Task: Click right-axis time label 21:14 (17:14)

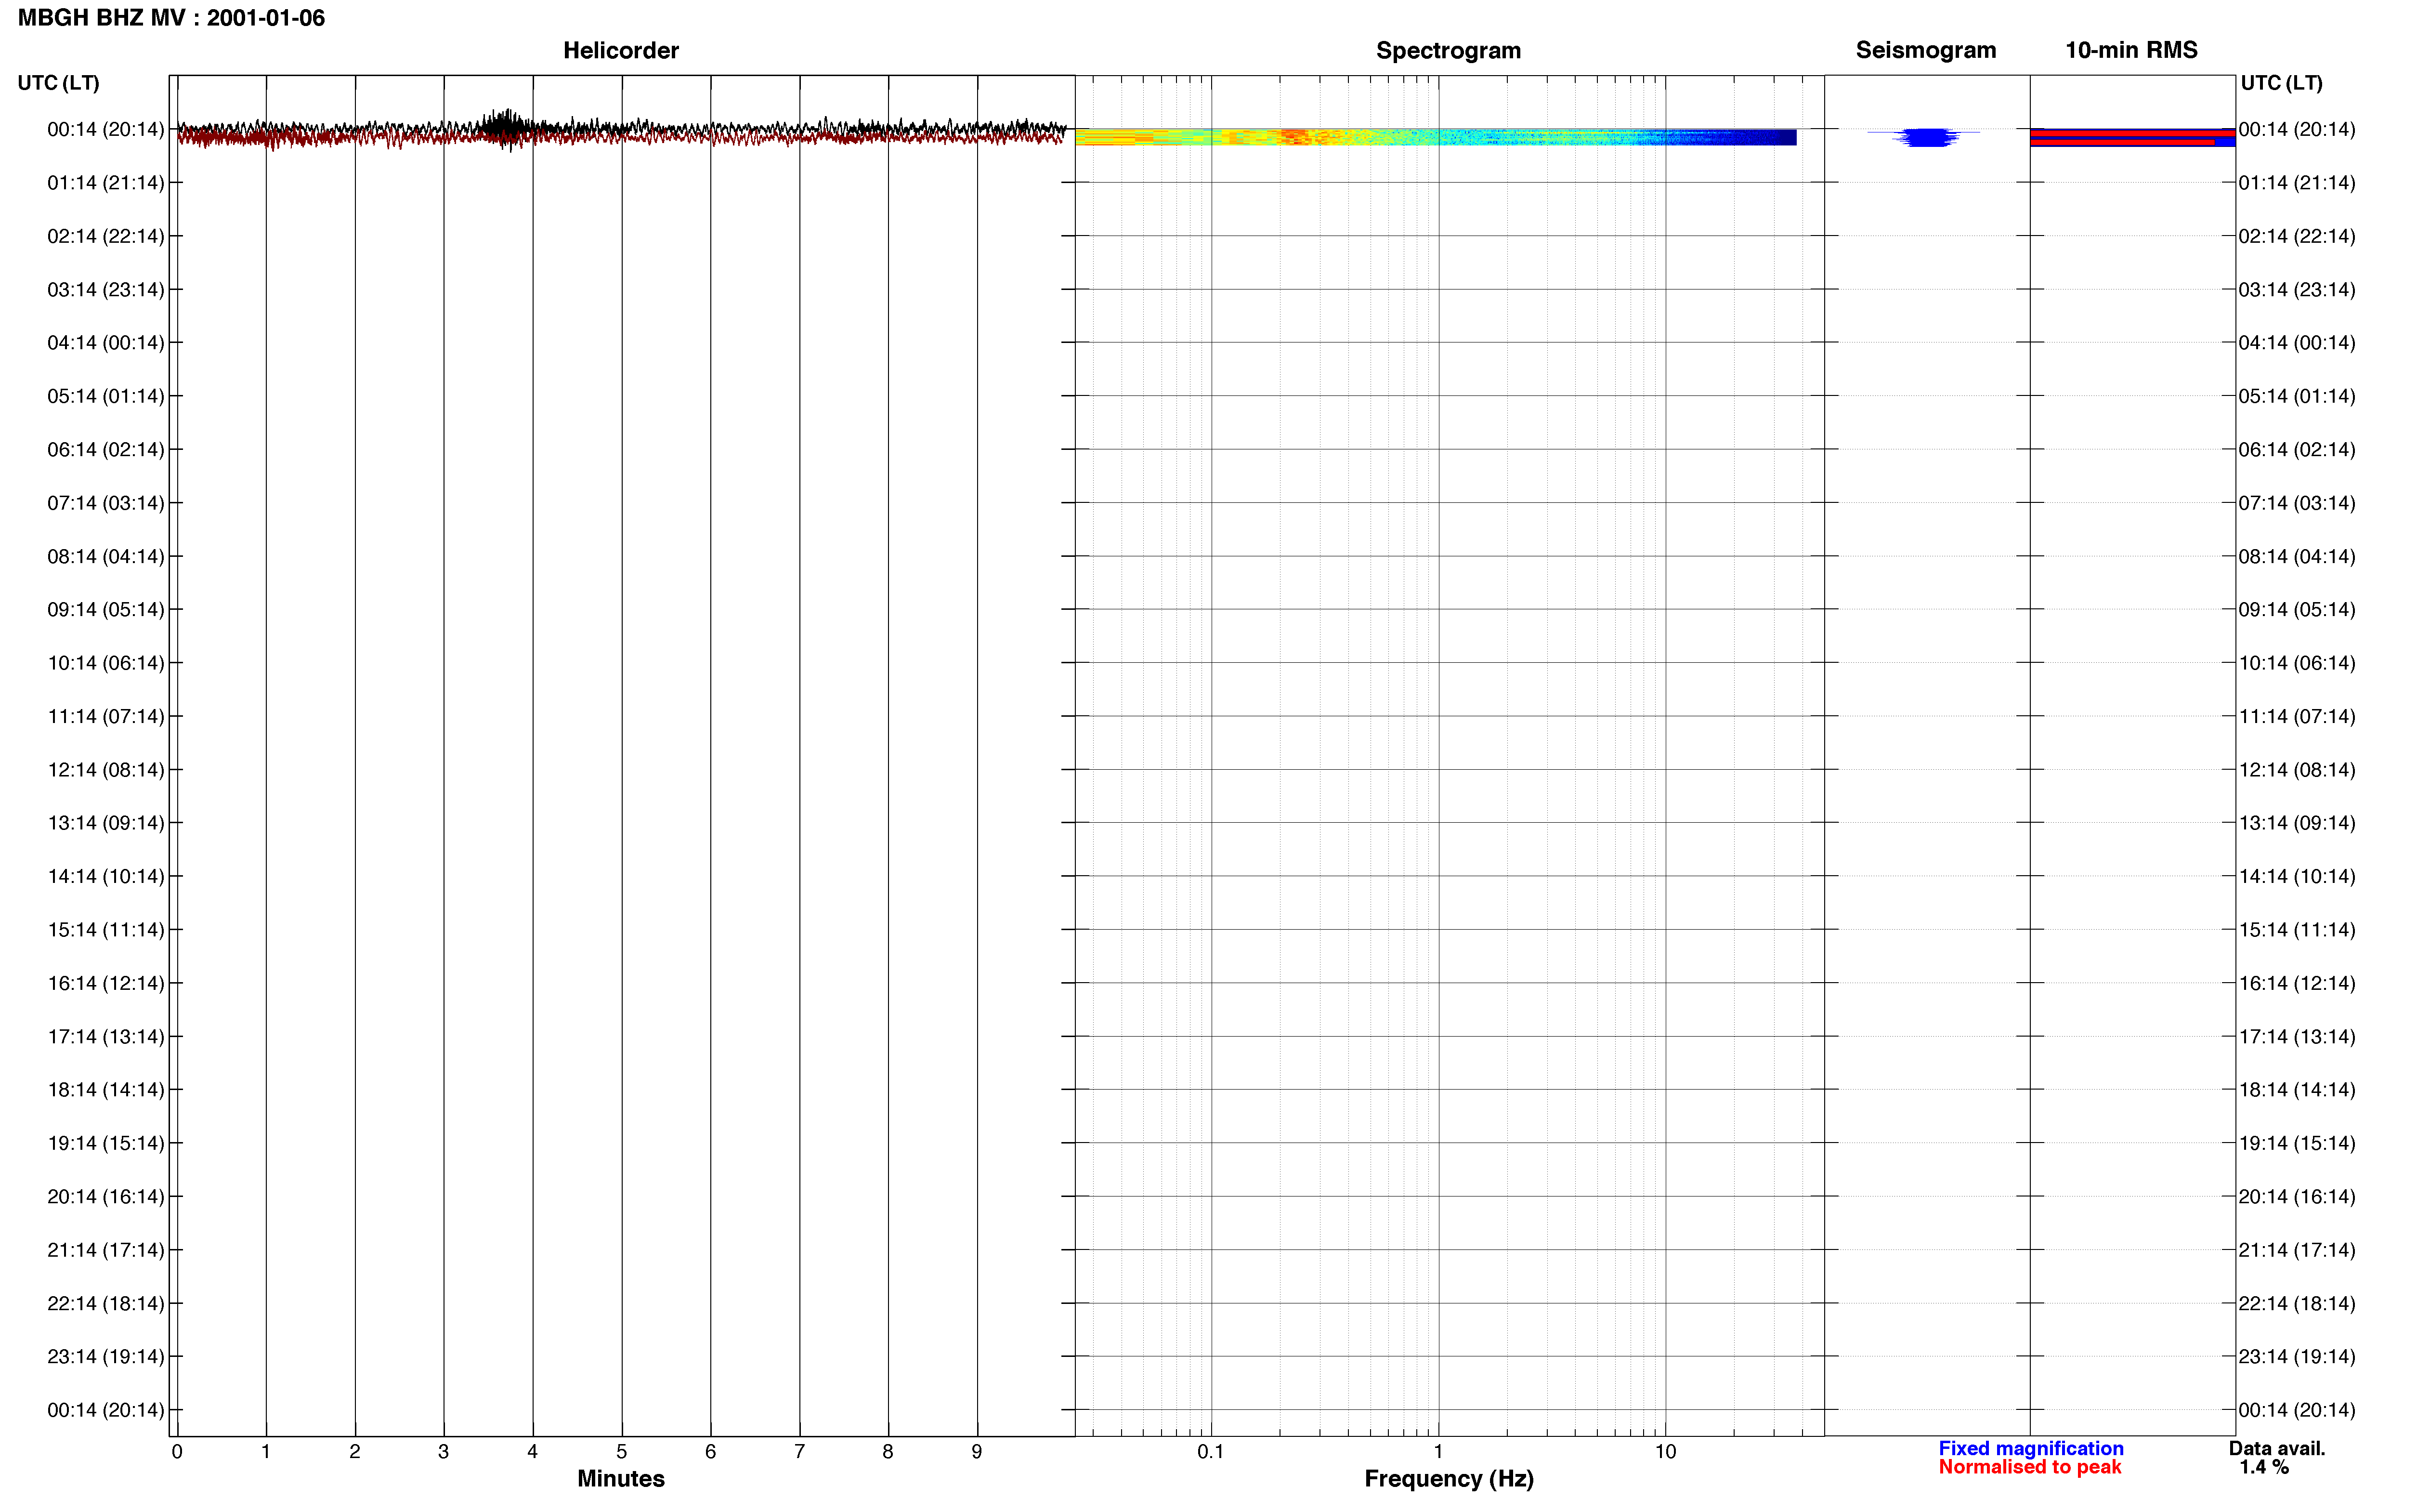Action: (x=2297, y=1250)
